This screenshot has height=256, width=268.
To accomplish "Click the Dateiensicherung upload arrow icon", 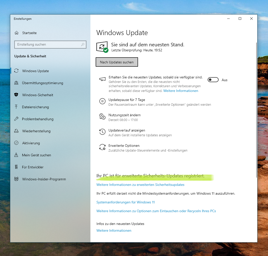I will [x=16, y=107].
